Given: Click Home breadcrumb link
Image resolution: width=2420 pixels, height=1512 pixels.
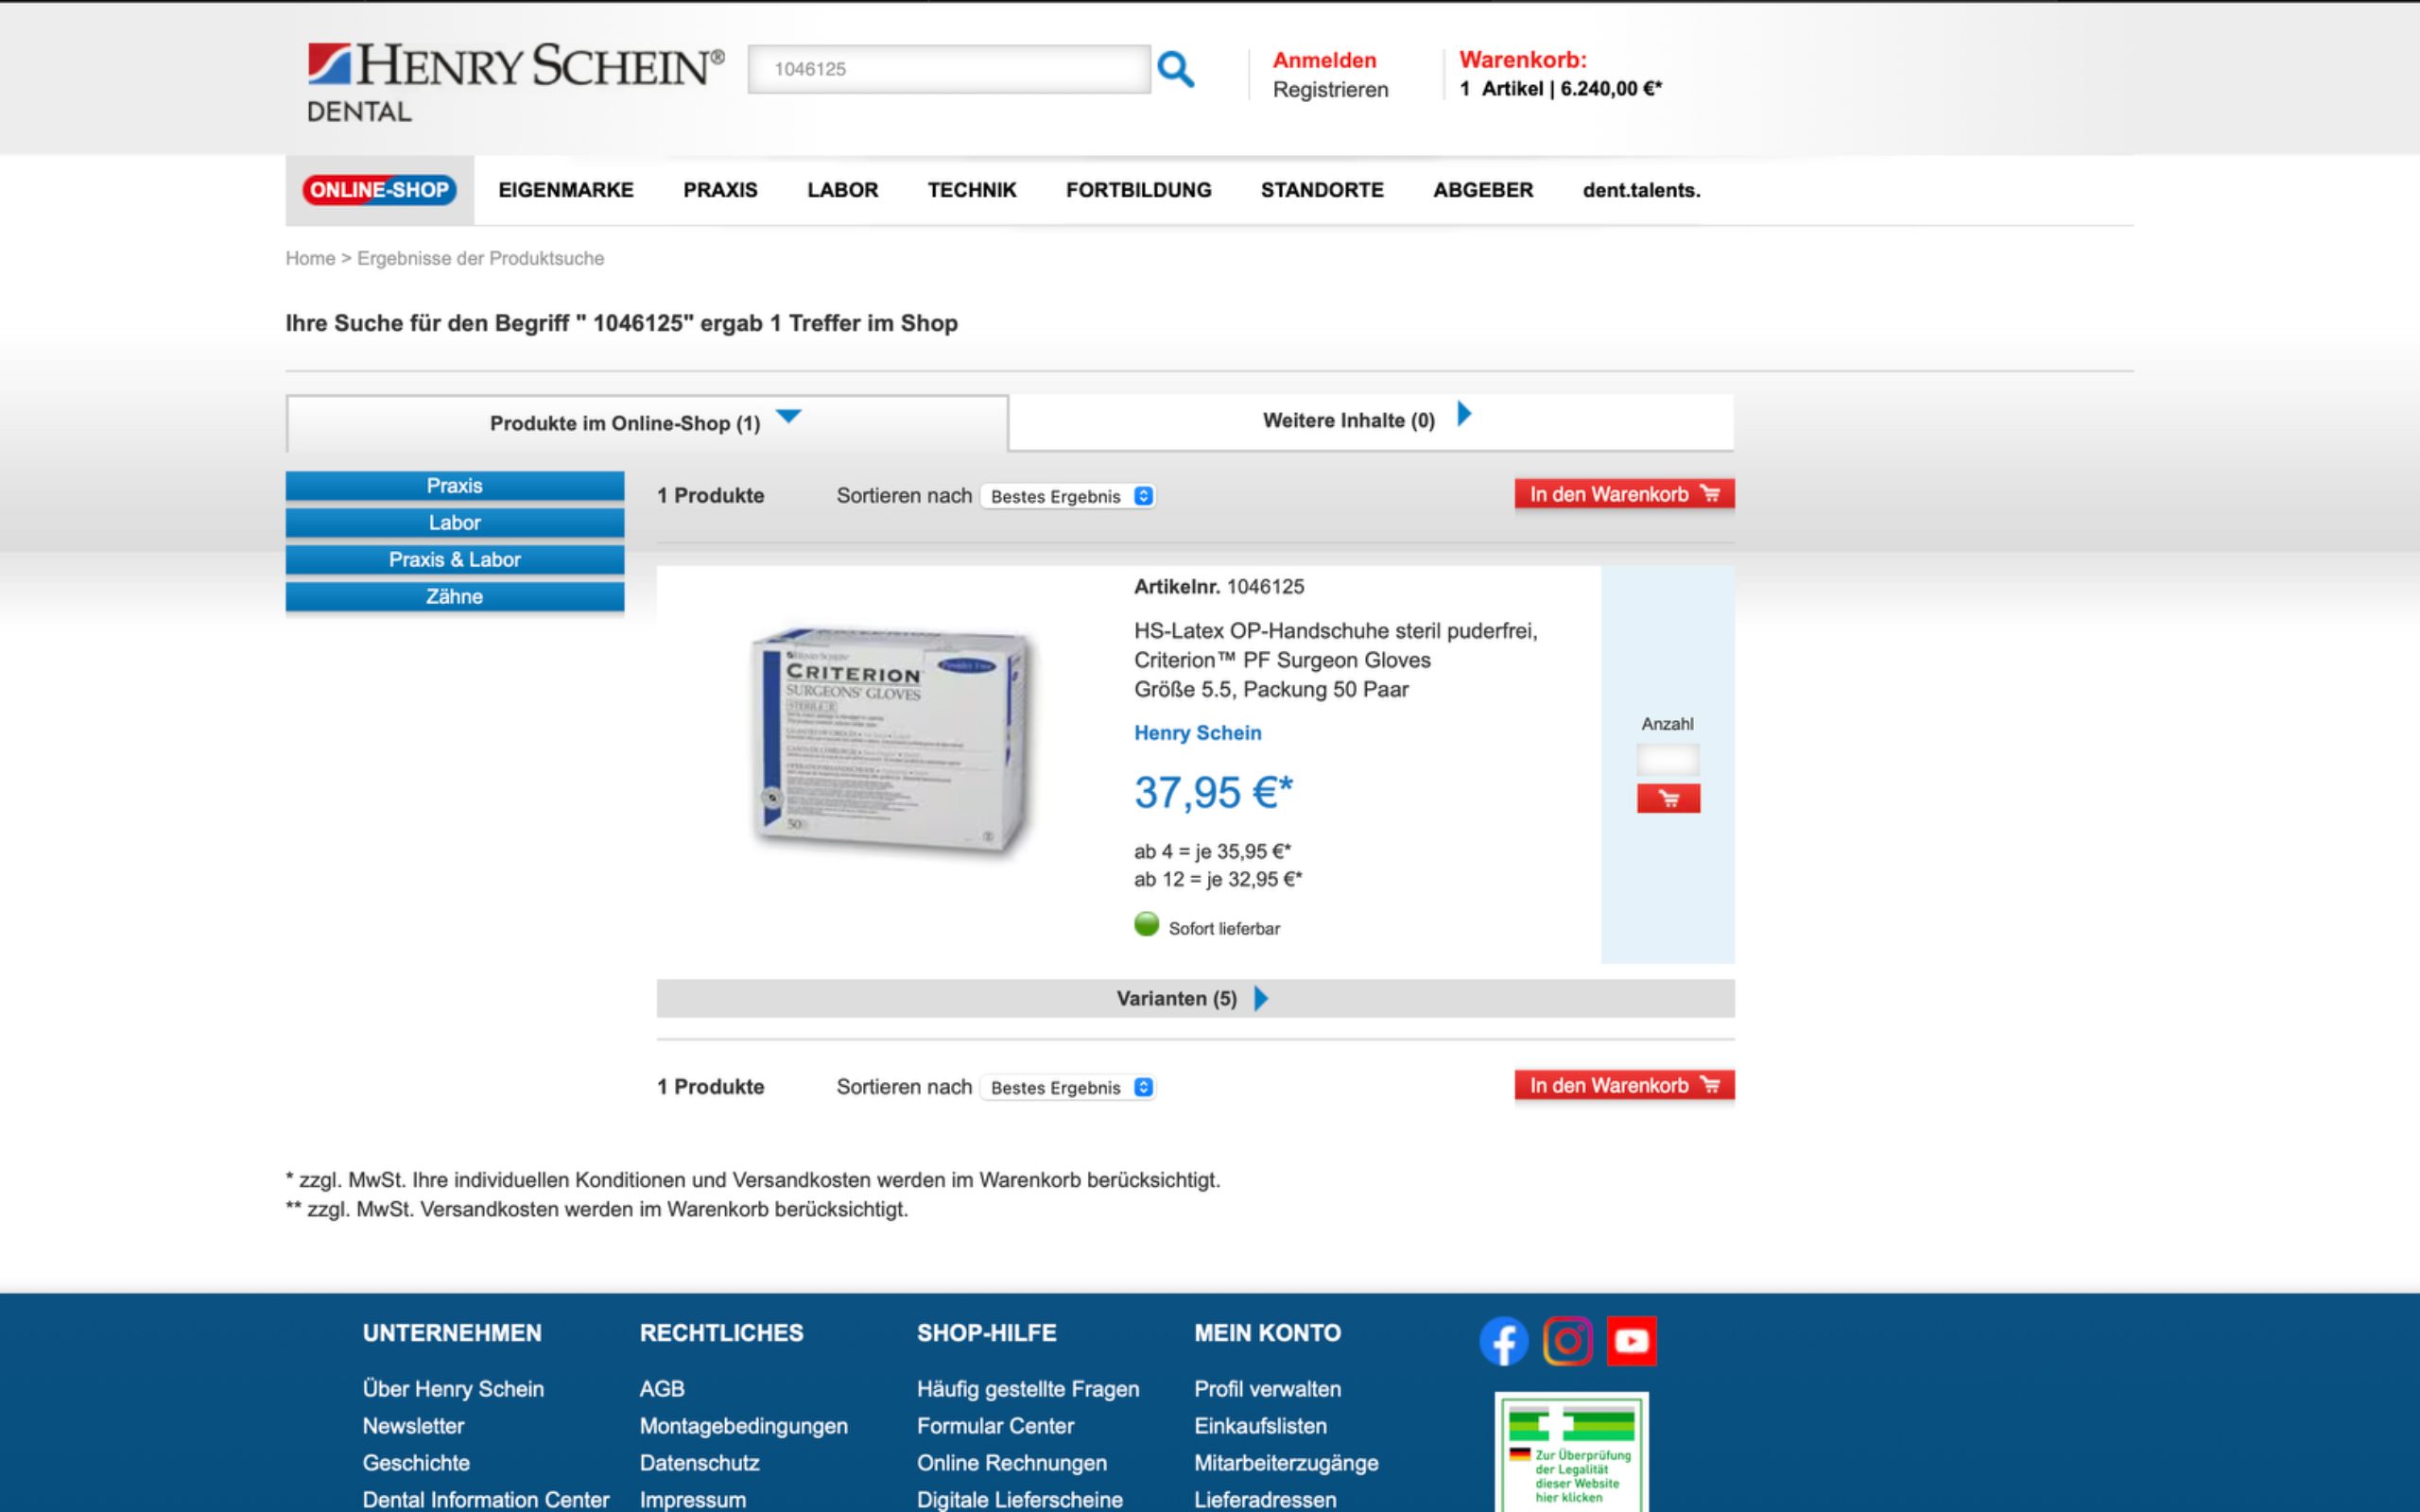Looking at the screenshot, I should 310,258.
